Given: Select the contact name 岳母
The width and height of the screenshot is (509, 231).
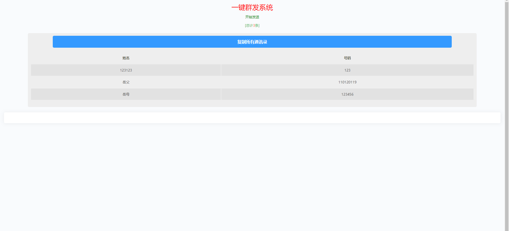Looking at the screenshot, I should 126,94.
